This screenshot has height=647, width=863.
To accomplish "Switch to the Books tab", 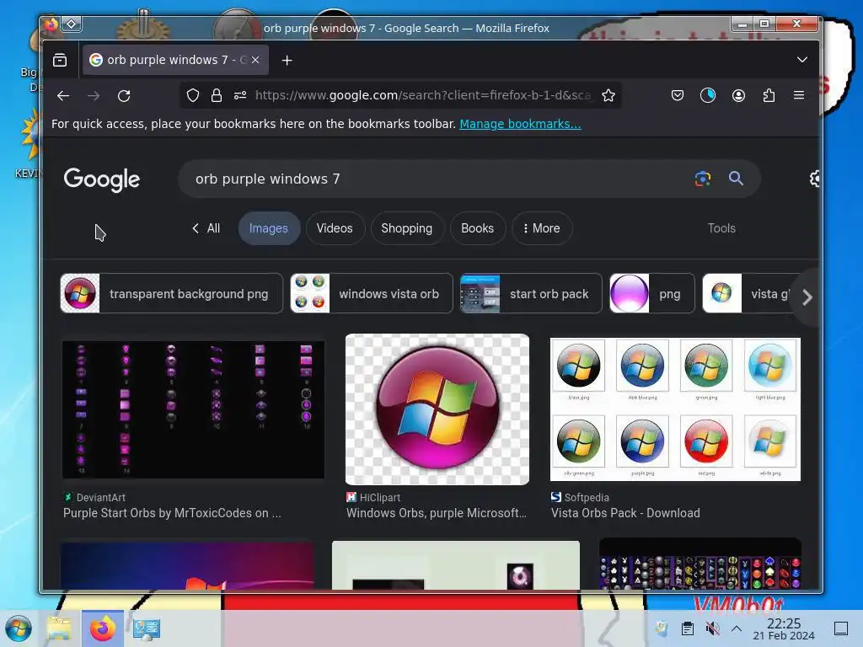I will (x=477, y=228).
